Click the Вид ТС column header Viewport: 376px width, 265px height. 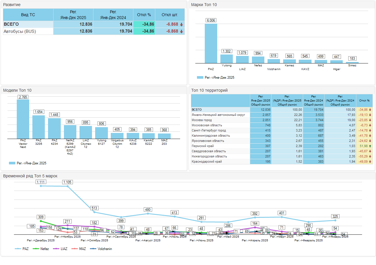pos(28,15)
